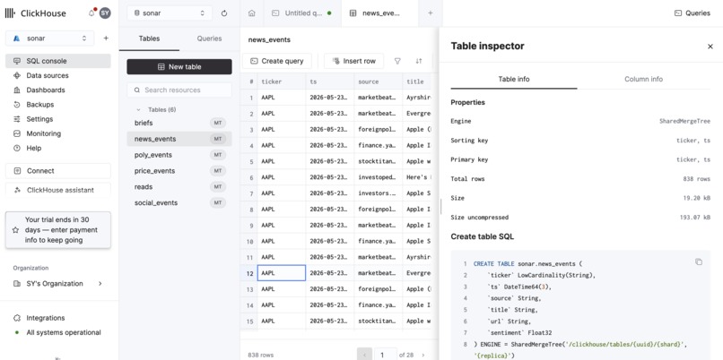Image resolution: width=723 pixels, height=360 pixels.
Task: Click the inspector panel resize handle
Action: (x=440, y=206)
